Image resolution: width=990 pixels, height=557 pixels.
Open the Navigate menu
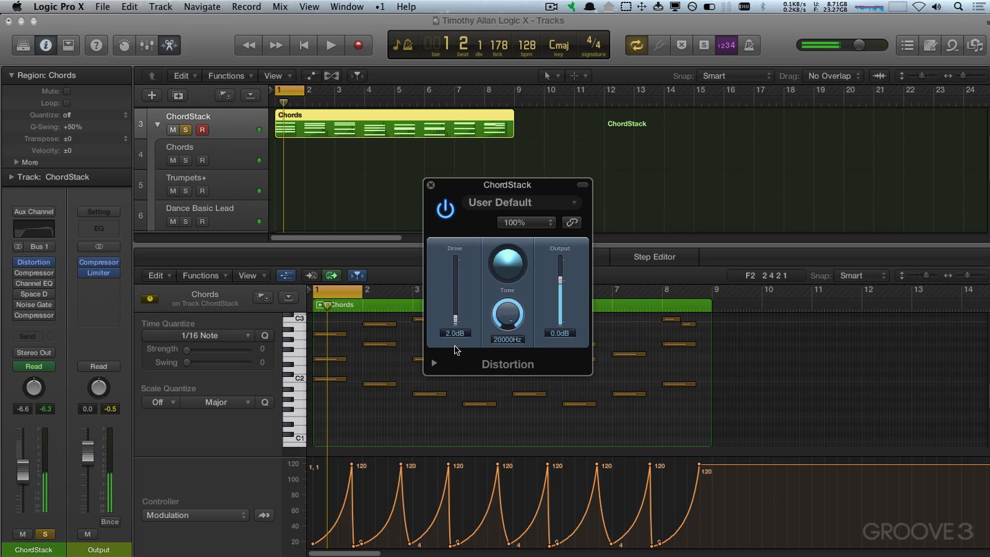tap(202, 7)
